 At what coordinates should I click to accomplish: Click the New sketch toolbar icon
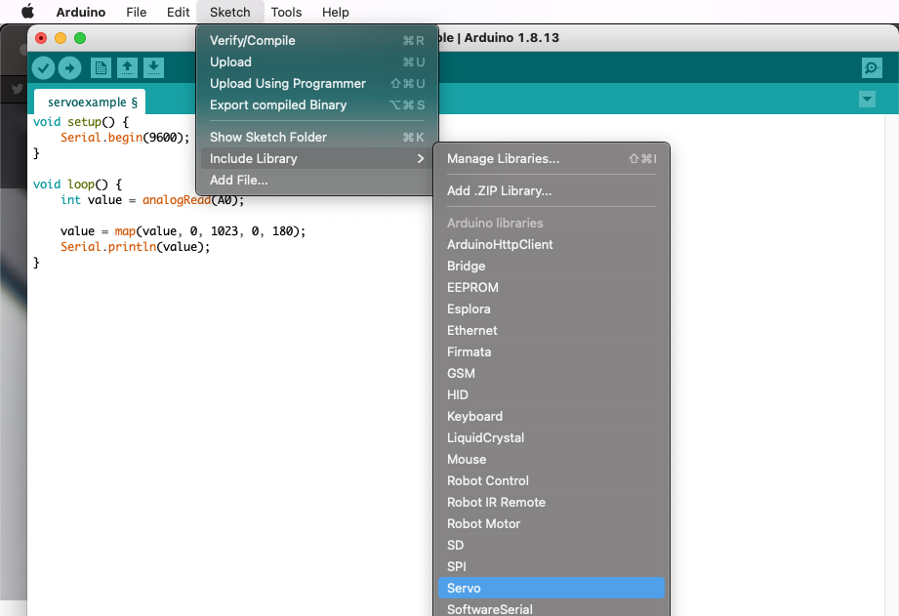tap(101, 67)
